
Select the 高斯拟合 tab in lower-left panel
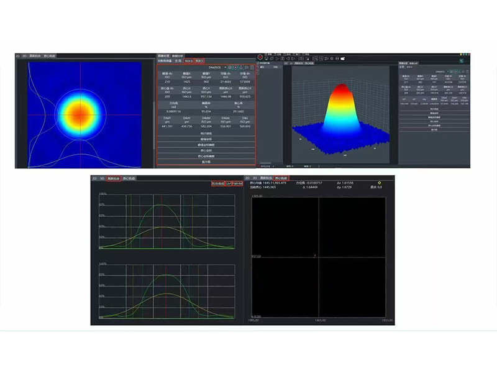(x=112, y=178)
